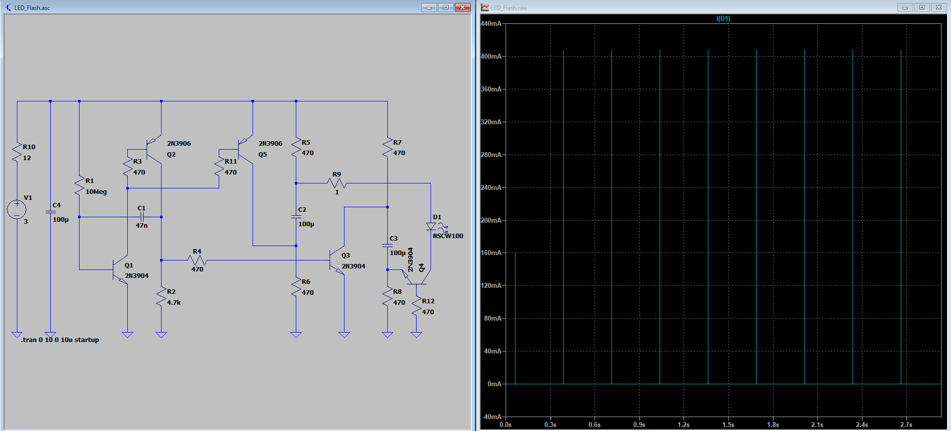Click the V1 voltage source symbol
This screenshot has width=951, height=431.
(x=17, y=209)
